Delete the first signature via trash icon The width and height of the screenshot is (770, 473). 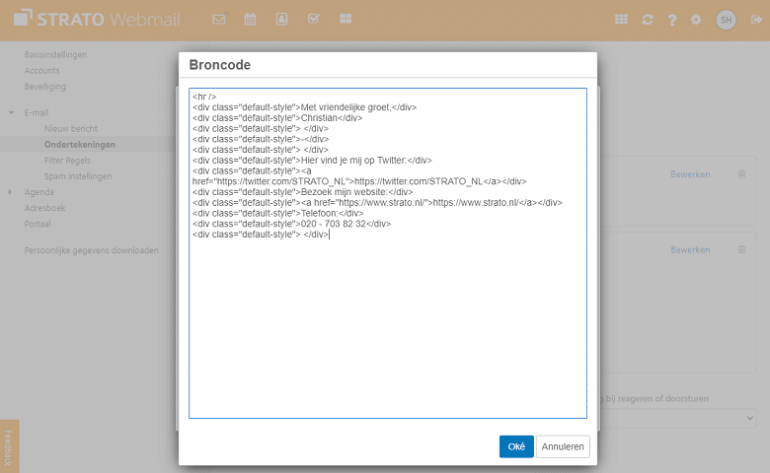[742, 174]
